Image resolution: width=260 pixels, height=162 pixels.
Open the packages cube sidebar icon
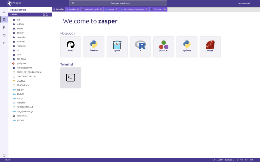[4, 35]
